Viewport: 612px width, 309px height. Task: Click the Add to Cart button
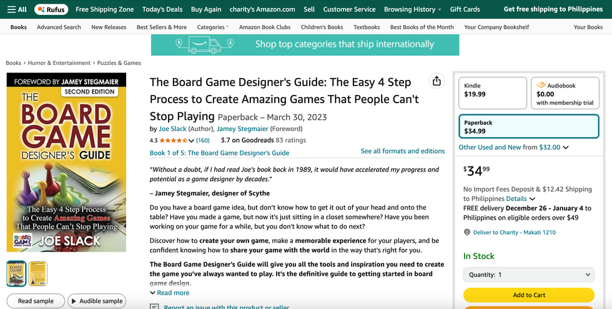[529, 295]
